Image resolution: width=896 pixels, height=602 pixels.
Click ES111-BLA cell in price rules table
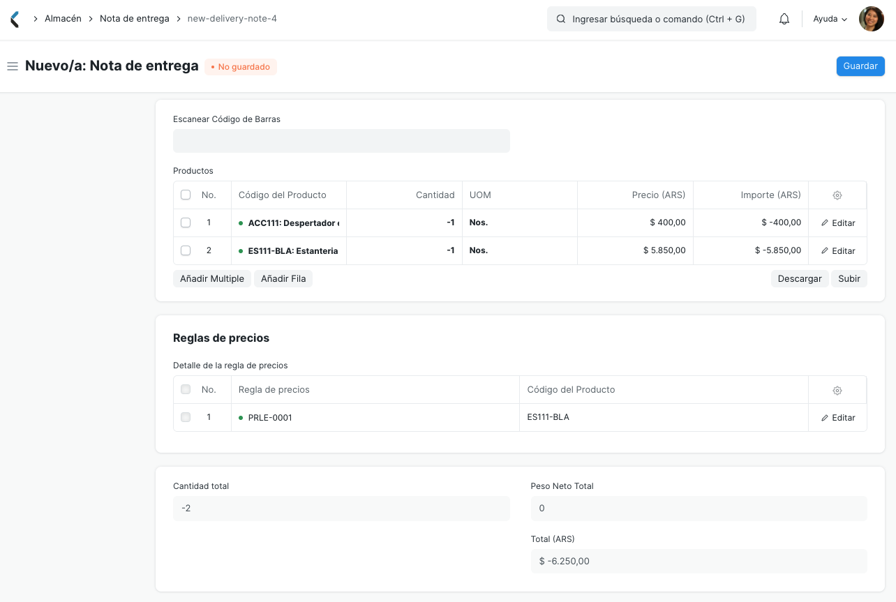664,418
